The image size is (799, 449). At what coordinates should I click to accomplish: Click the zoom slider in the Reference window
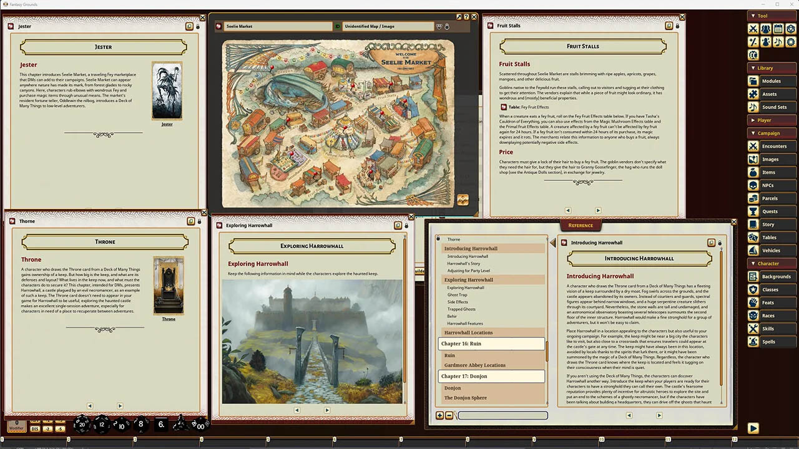pos(501,415)
